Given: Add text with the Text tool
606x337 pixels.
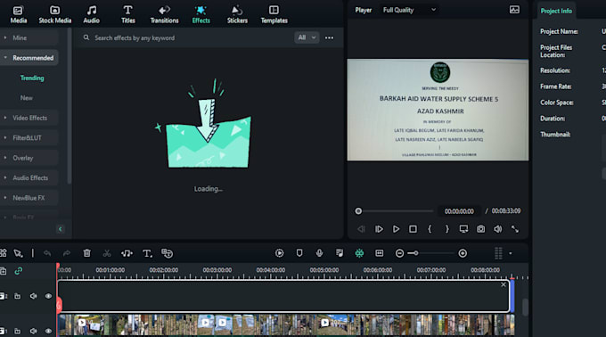Looking at the screenshot, I should (147, 253).
